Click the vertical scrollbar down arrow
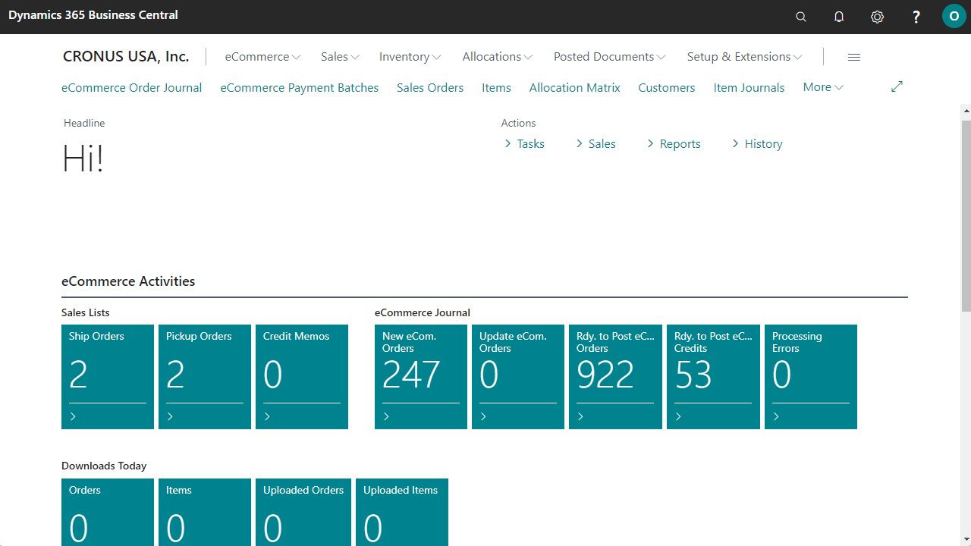The width and height of the screenshot is (971, 546). click(966, 540)
